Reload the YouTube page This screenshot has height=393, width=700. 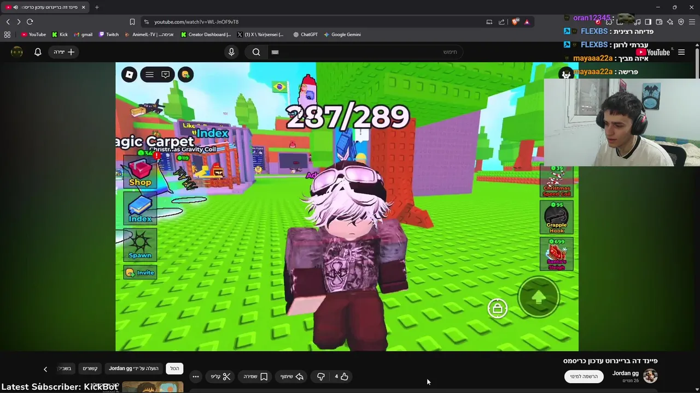click(x=30, y=22)
